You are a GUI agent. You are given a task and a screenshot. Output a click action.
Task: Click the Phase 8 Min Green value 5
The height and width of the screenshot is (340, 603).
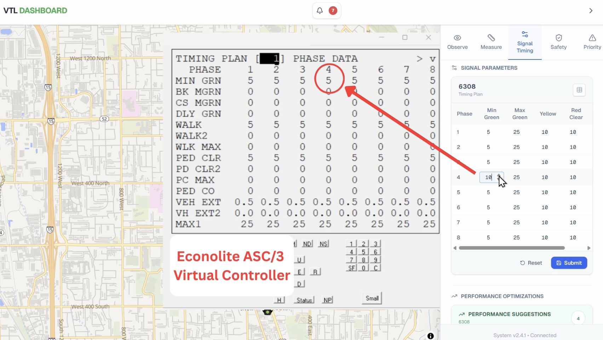point(488,238)
